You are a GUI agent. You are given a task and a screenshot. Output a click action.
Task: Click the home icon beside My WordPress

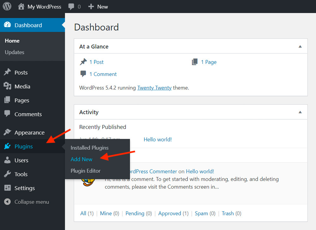(21, 6)
